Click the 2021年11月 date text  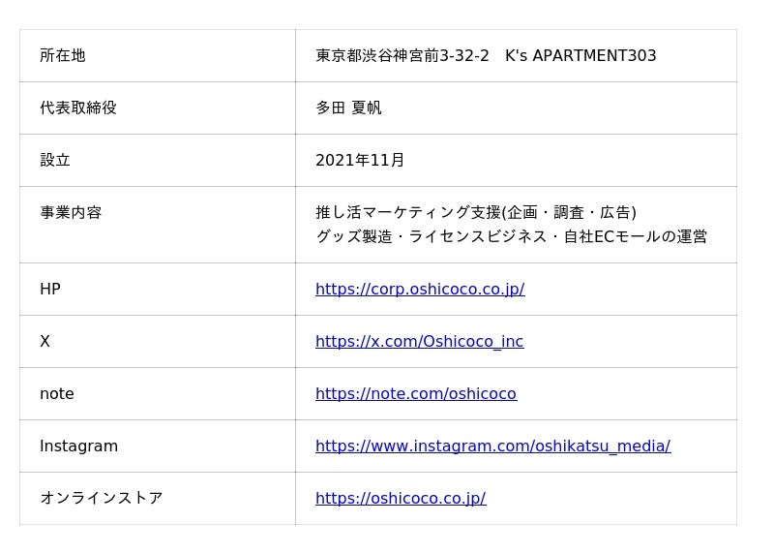click(360, 161)
